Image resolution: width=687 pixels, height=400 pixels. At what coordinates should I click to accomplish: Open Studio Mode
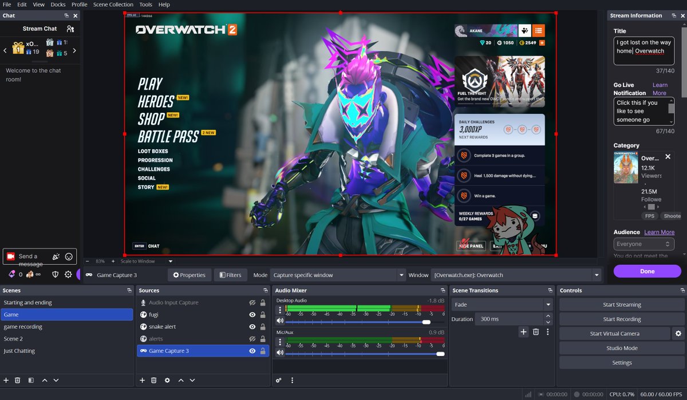[622, 348]
